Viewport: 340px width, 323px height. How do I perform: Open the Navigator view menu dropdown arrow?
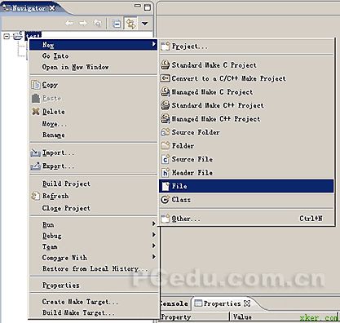(x=144, y=24)
